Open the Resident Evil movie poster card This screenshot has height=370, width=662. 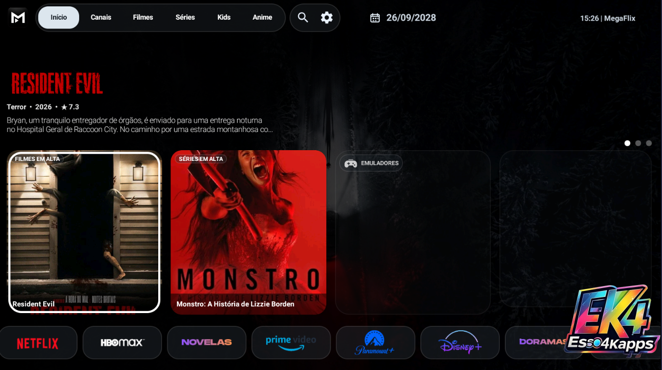85,232
